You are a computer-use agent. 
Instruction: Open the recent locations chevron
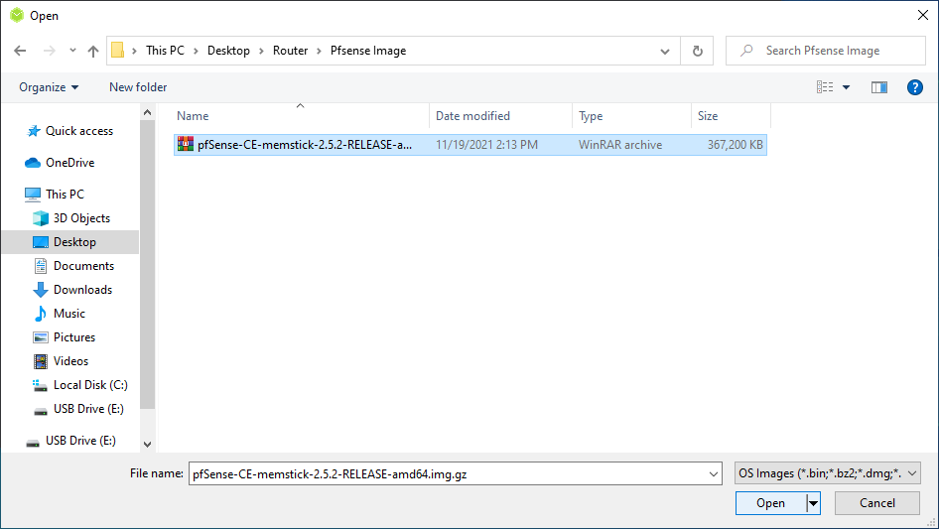pyautogui.click(x=72, y=51)
